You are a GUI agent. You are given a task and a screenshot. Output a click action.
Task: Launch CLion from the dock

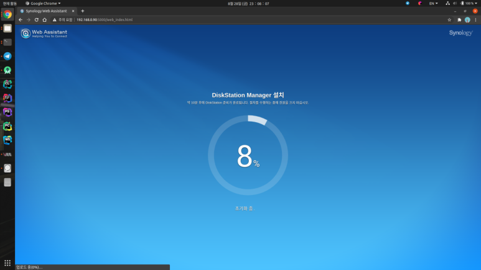(x=7, y=84)
